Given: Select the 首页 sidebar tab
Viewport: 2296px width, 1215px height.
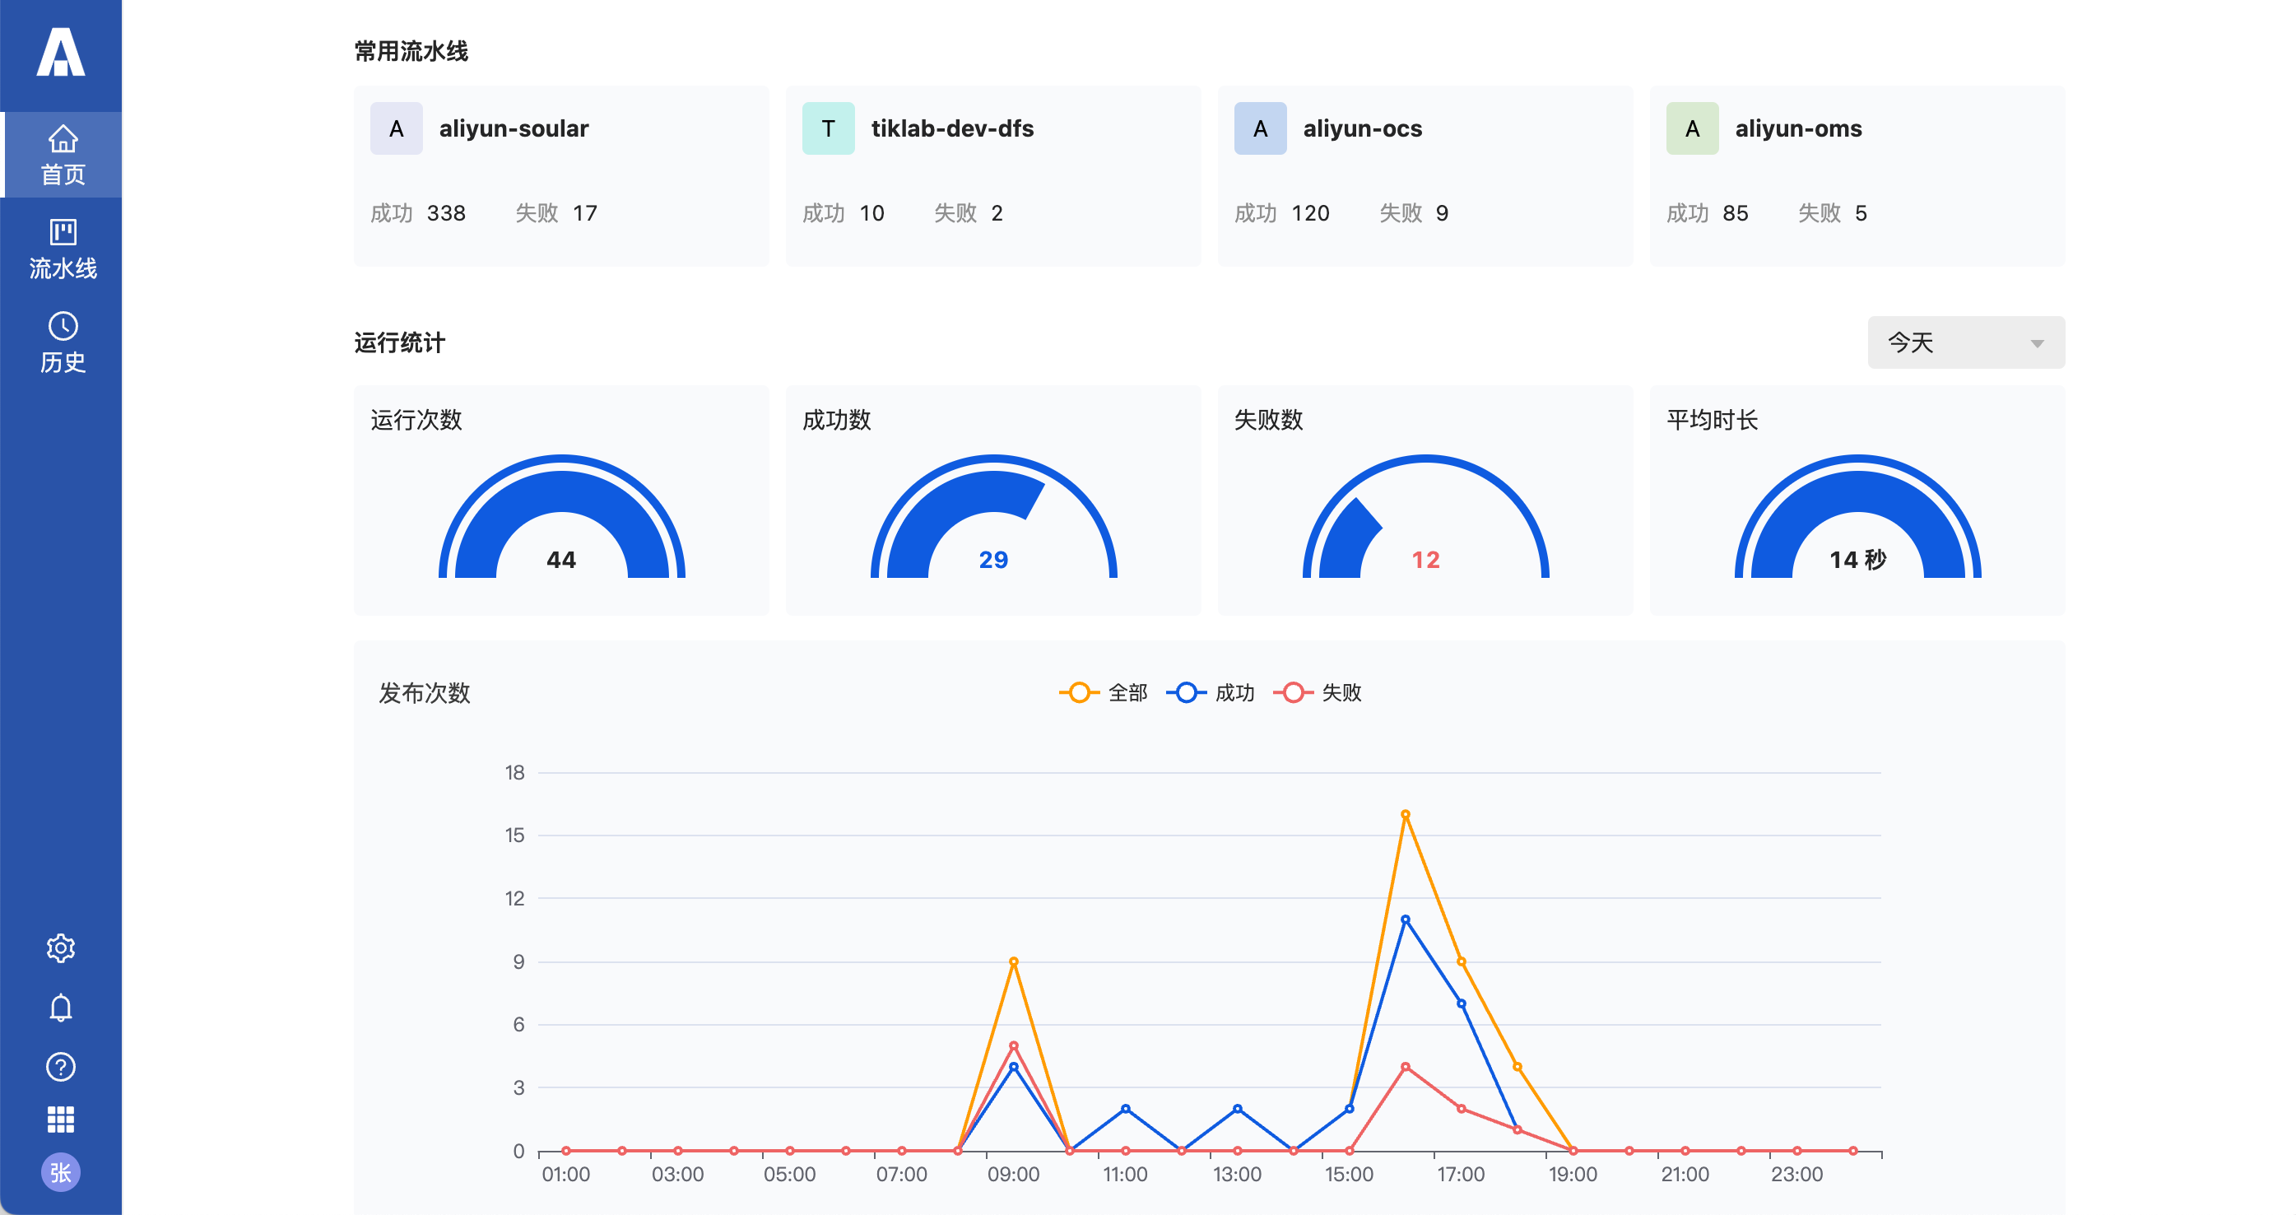Looking at the screenshot, I should click(62, 155).
